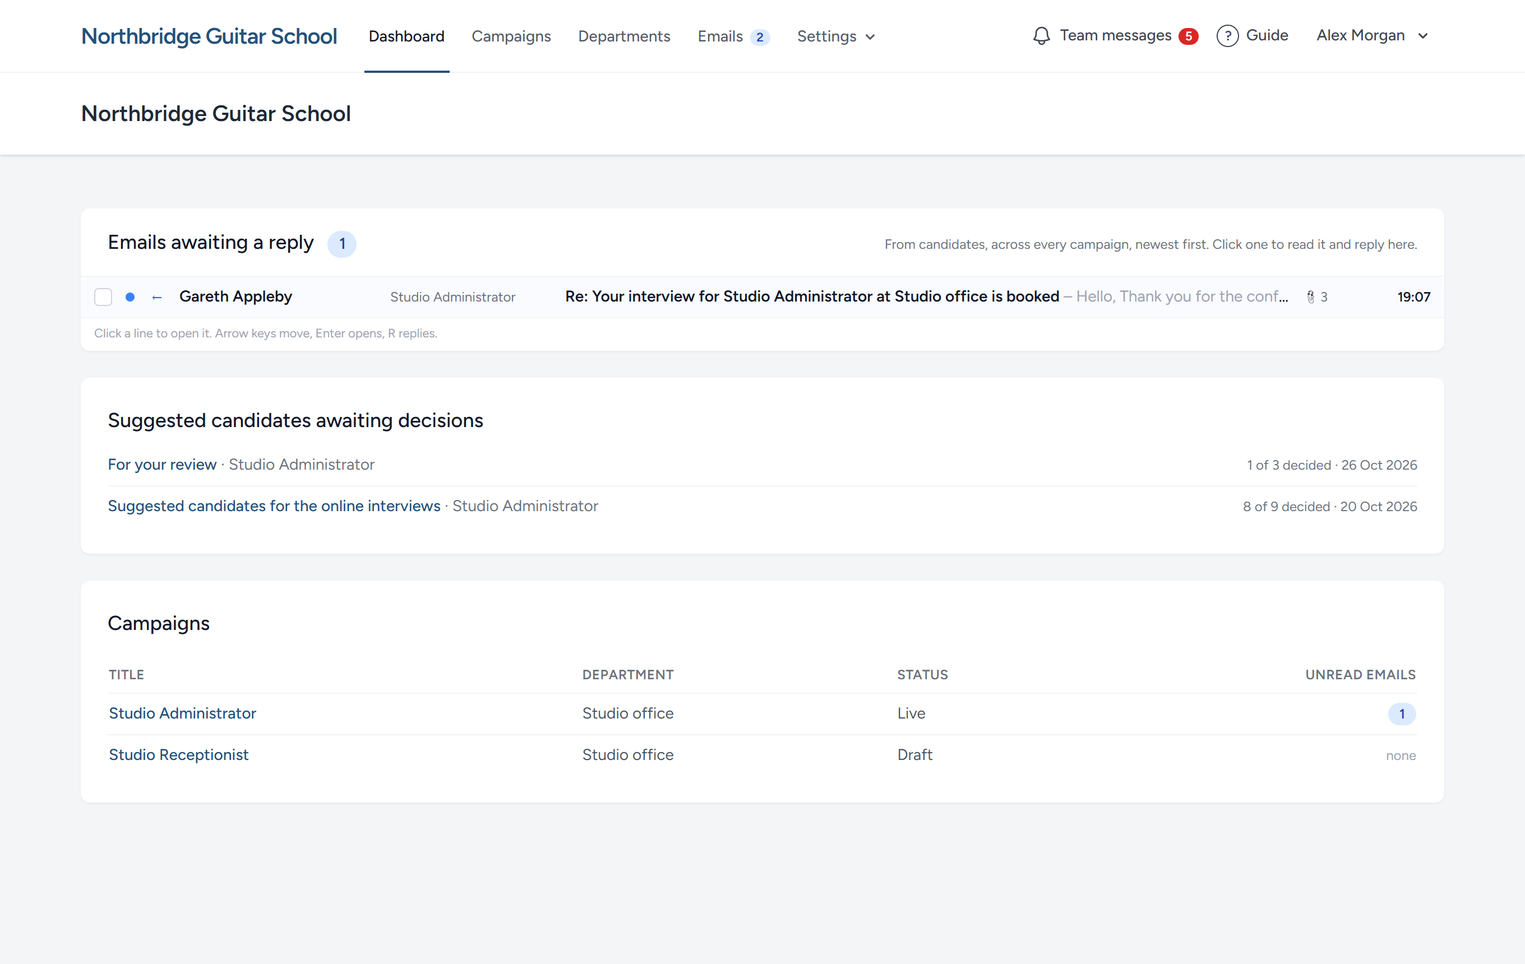Click the DEPARTMENT column header

point(627,675)
